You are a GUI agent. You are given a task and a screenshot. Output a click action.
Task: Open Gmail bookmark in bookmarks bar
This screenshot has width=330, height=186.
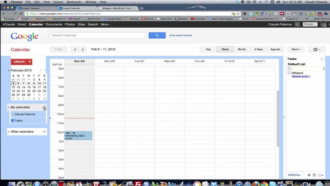tap(23, 19)
